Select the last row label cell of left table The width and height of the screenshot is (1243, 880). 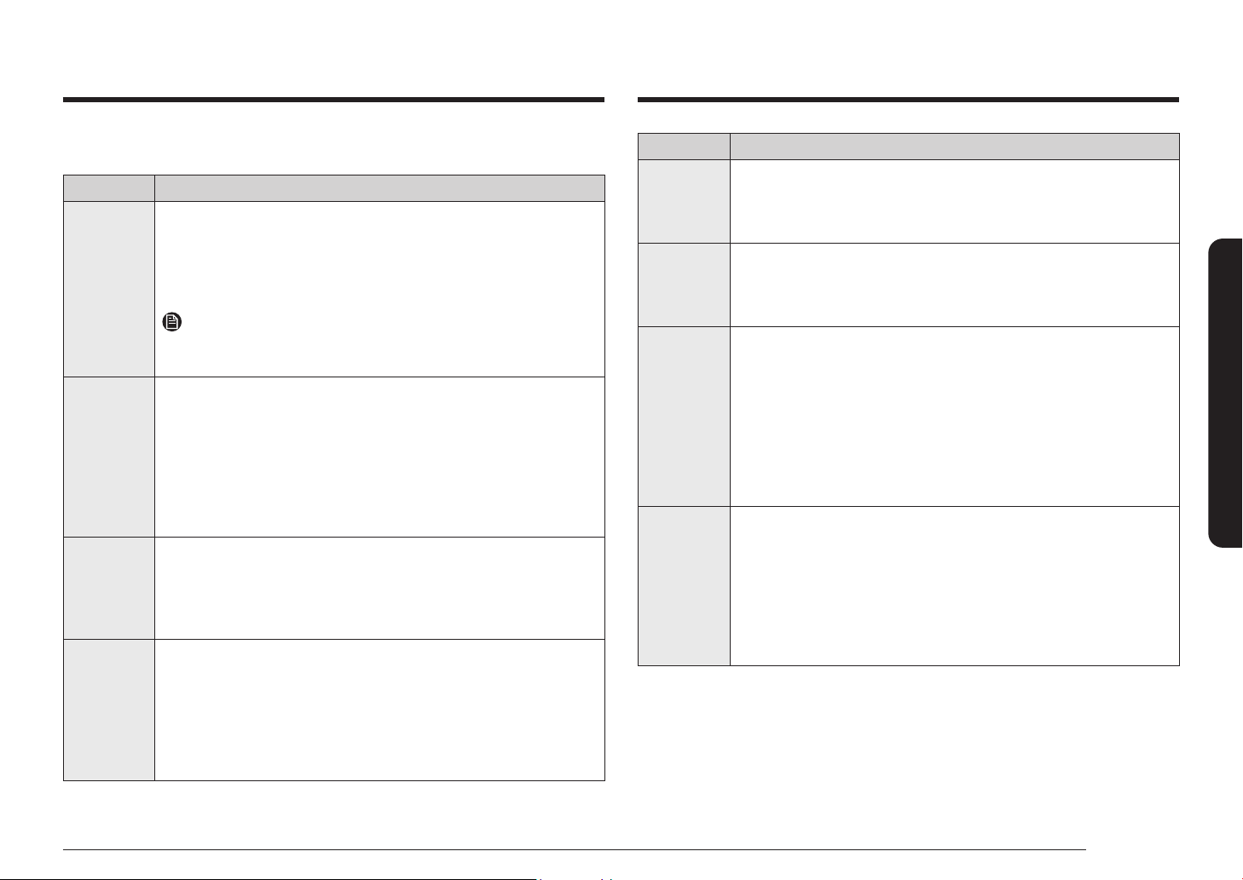(x=109, y=710)
